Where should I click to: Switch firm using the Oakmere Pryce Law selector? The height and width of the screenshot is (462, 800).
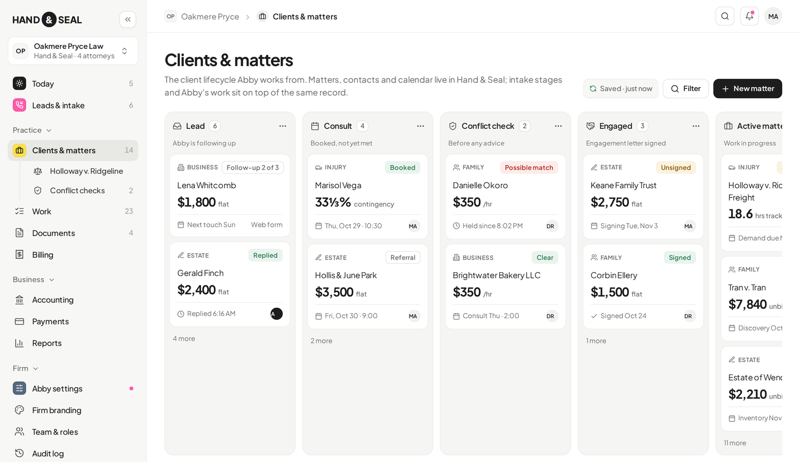[73, 51]
